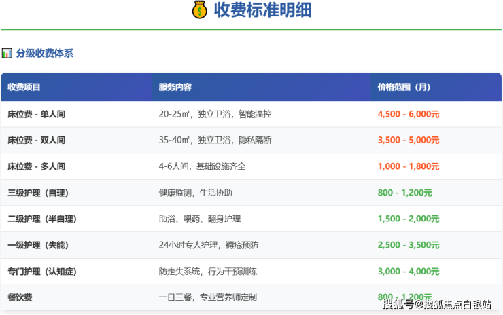This screenshot has width=503, height=315.
Task: Click the 3,000 - 4,000元 price
Action: click(x=408, y=272)
